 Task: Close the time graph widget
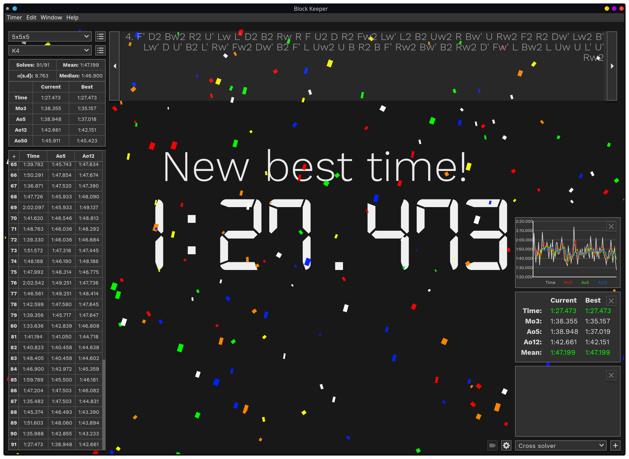click(611, 227)
